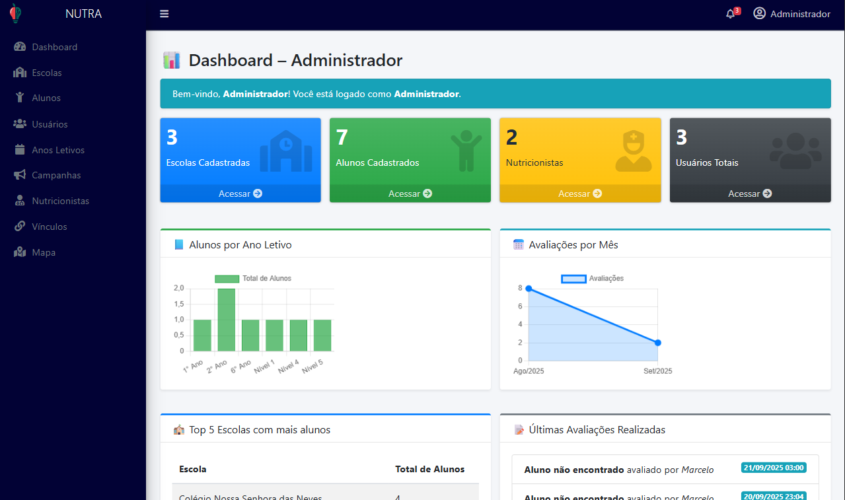Click the NUTRA apple logo
The image size is (845, 500).
(15, 13)
